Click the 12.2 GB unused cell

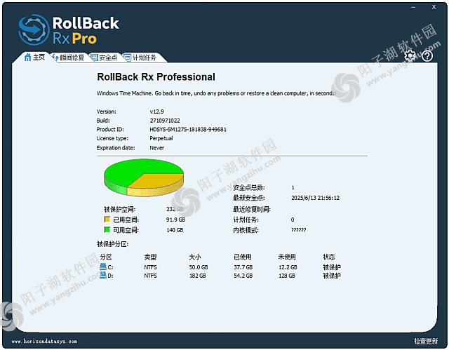(x=288, y=267)
